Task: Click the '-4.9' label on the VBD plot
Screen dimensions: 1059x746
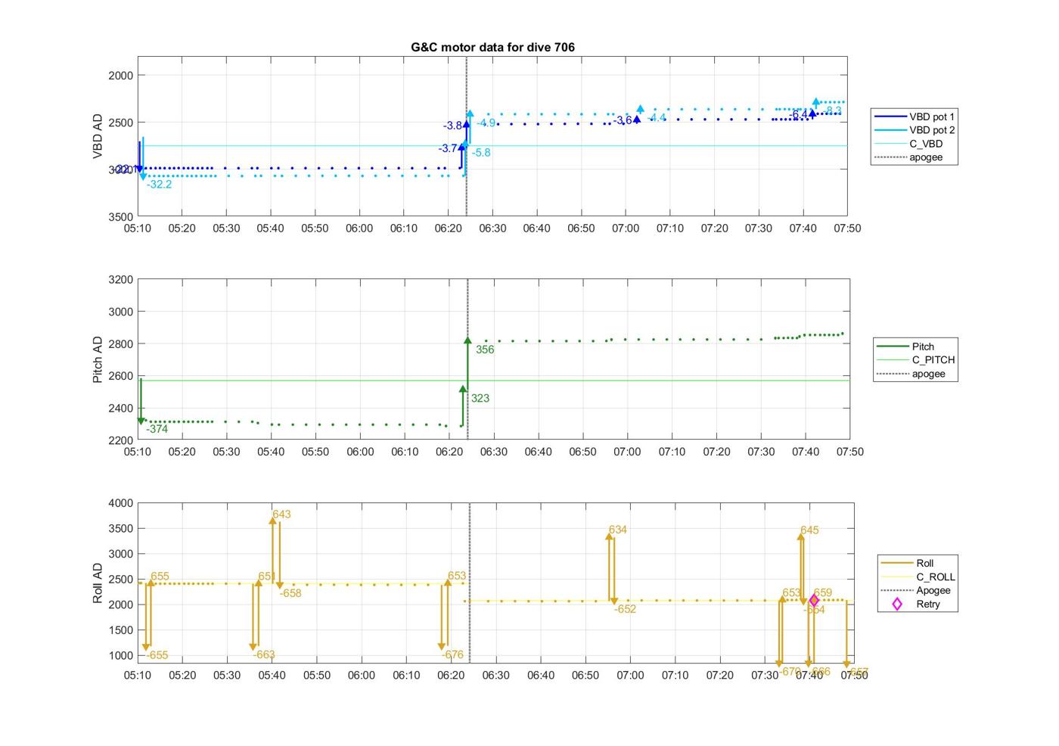Action: click(486, 123)
